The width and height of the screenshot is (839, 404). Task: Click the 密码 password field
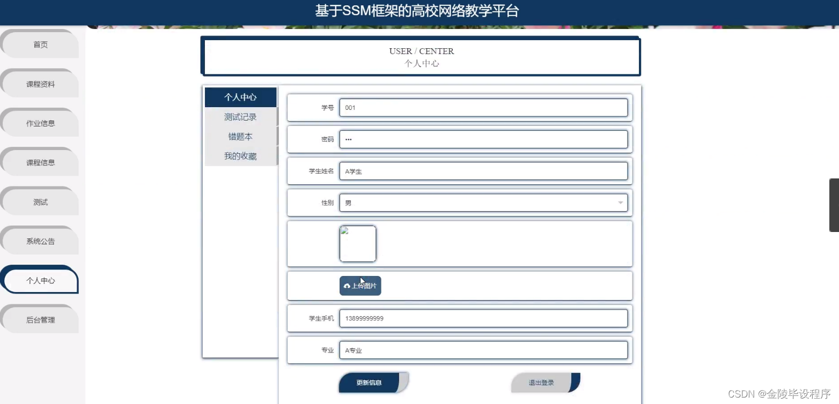pos(483,139)
